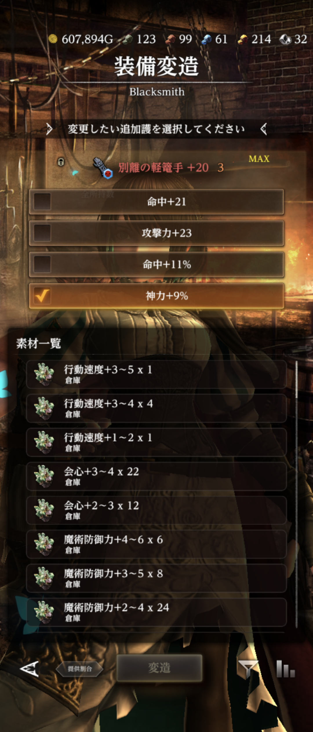
Task: Uncheck the 神力+9% blessing checkbox
Action: point(42,296)
